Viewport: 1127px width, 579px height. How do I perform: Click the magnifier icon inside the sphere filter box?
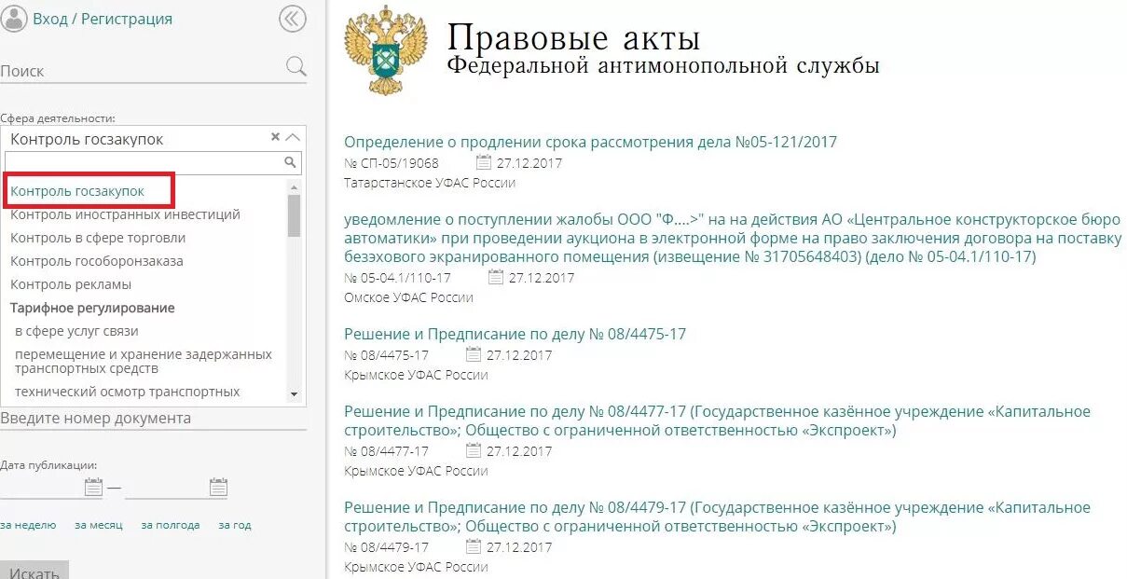tap(292, 162)
